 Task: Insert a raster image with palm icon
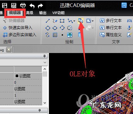[x=70, y=35]
